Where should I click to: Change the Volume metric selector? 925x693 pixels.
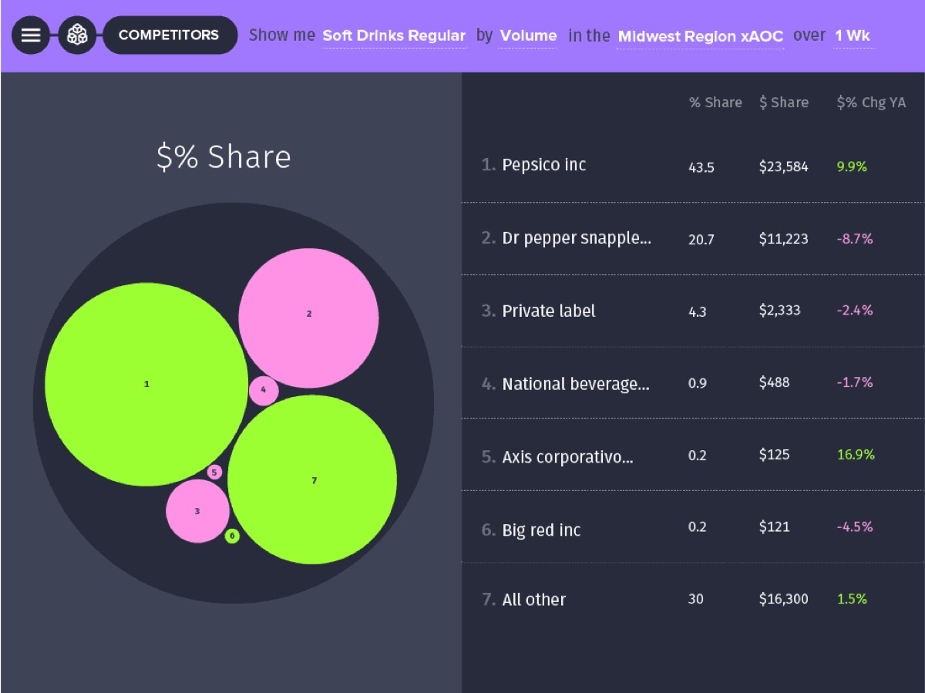coord(528,35)
